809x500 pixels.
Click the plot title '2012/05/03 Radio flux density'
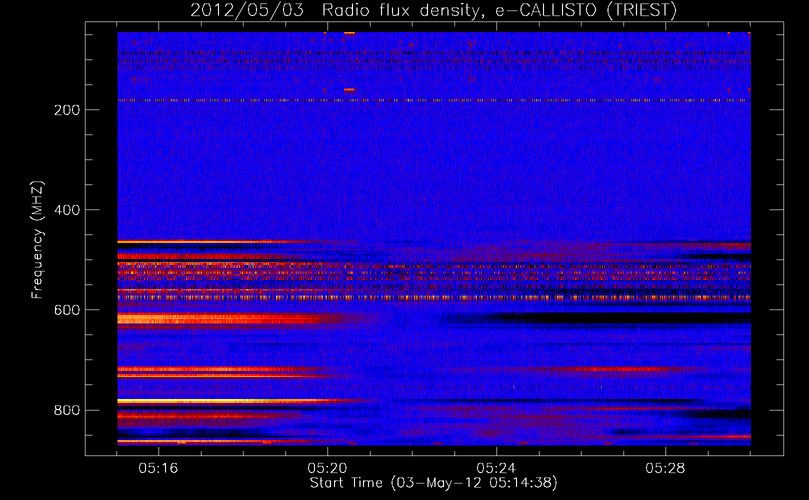tap(433, 10)
